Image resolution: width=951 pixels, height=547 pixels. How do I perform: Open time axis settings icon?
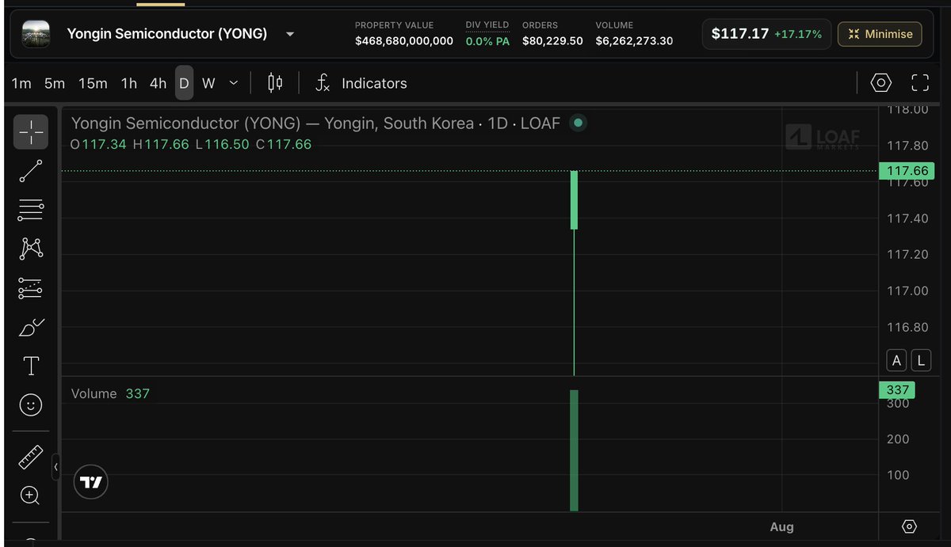[x=909, y=526]
